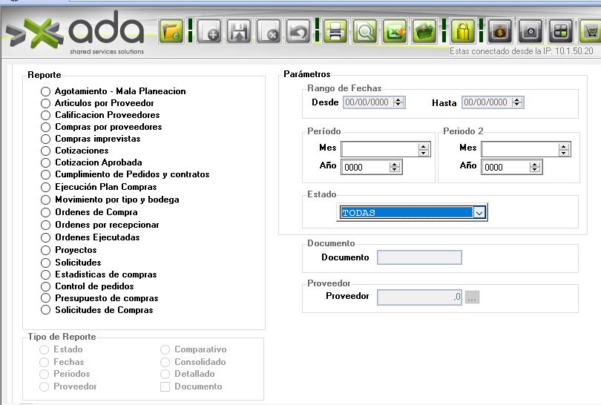Select Fechas type radio button
Image resolution: width=601 pixels, height=405 pixels.
(x=45, y=362)
